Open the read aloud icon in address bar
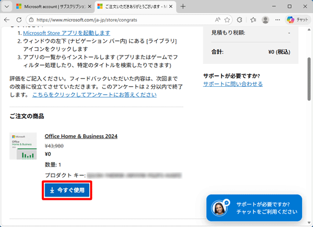 point(218,20)
